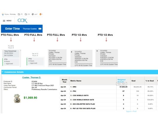Screen dimensions: 158x118
Task: Click the plus icon on the 4/30/2024 PTOSH card
Action: (x=97, y=51)
